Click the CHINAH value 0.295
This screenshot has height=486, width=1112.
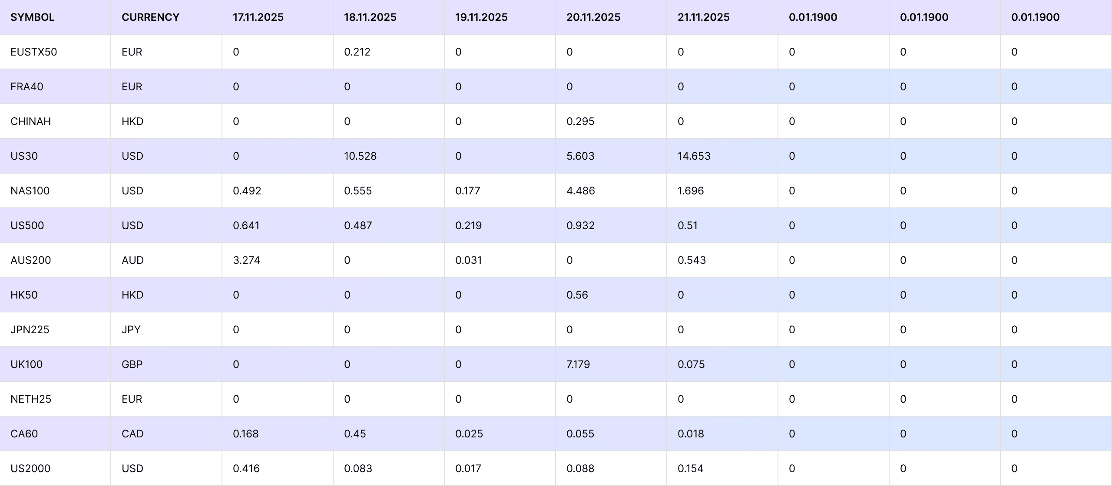pos(580,121)
